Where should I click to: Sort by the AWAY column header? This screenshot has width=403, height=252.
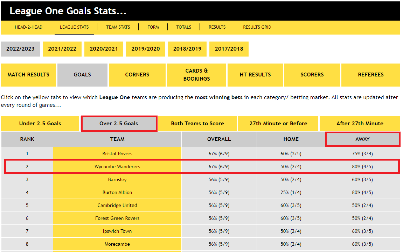click(362, 139)
